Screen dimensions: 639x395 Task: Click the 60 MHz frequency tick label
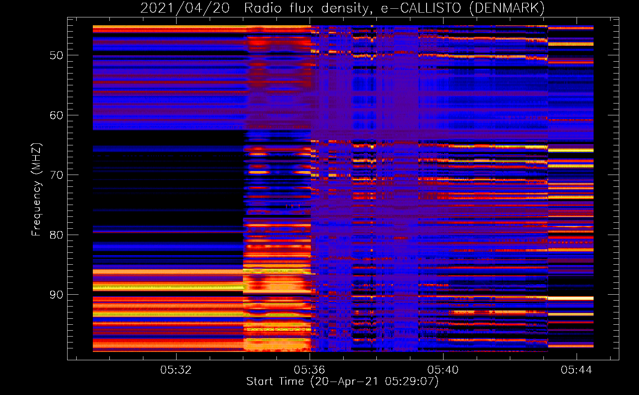tap(56, 115)
